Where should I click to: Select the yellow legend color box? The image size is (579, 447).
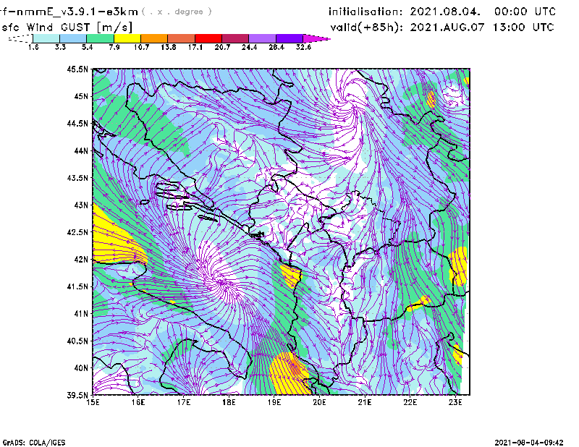(127, 38)
